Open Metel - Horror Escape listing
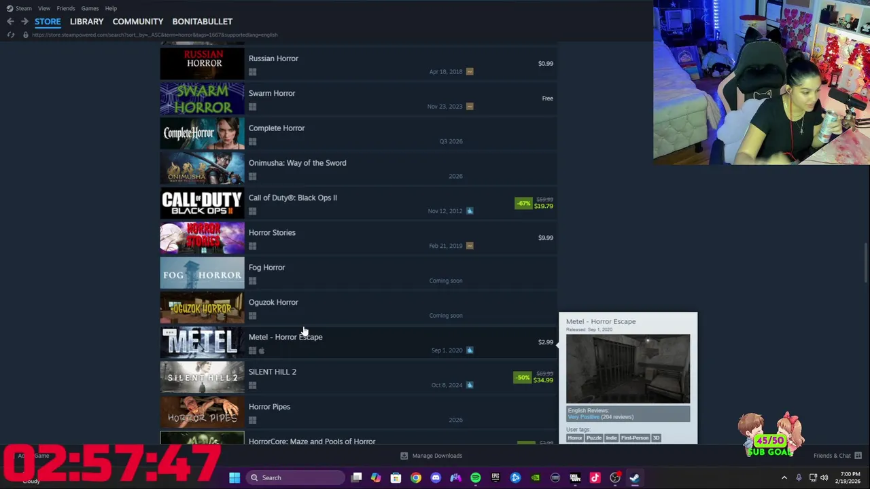 (358, 342)
